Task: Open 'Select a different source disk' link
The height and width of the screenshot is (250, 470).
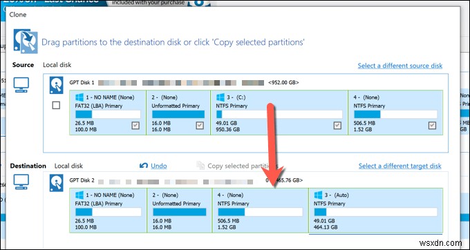Action: pyautogui.click(x=400, y=66)
